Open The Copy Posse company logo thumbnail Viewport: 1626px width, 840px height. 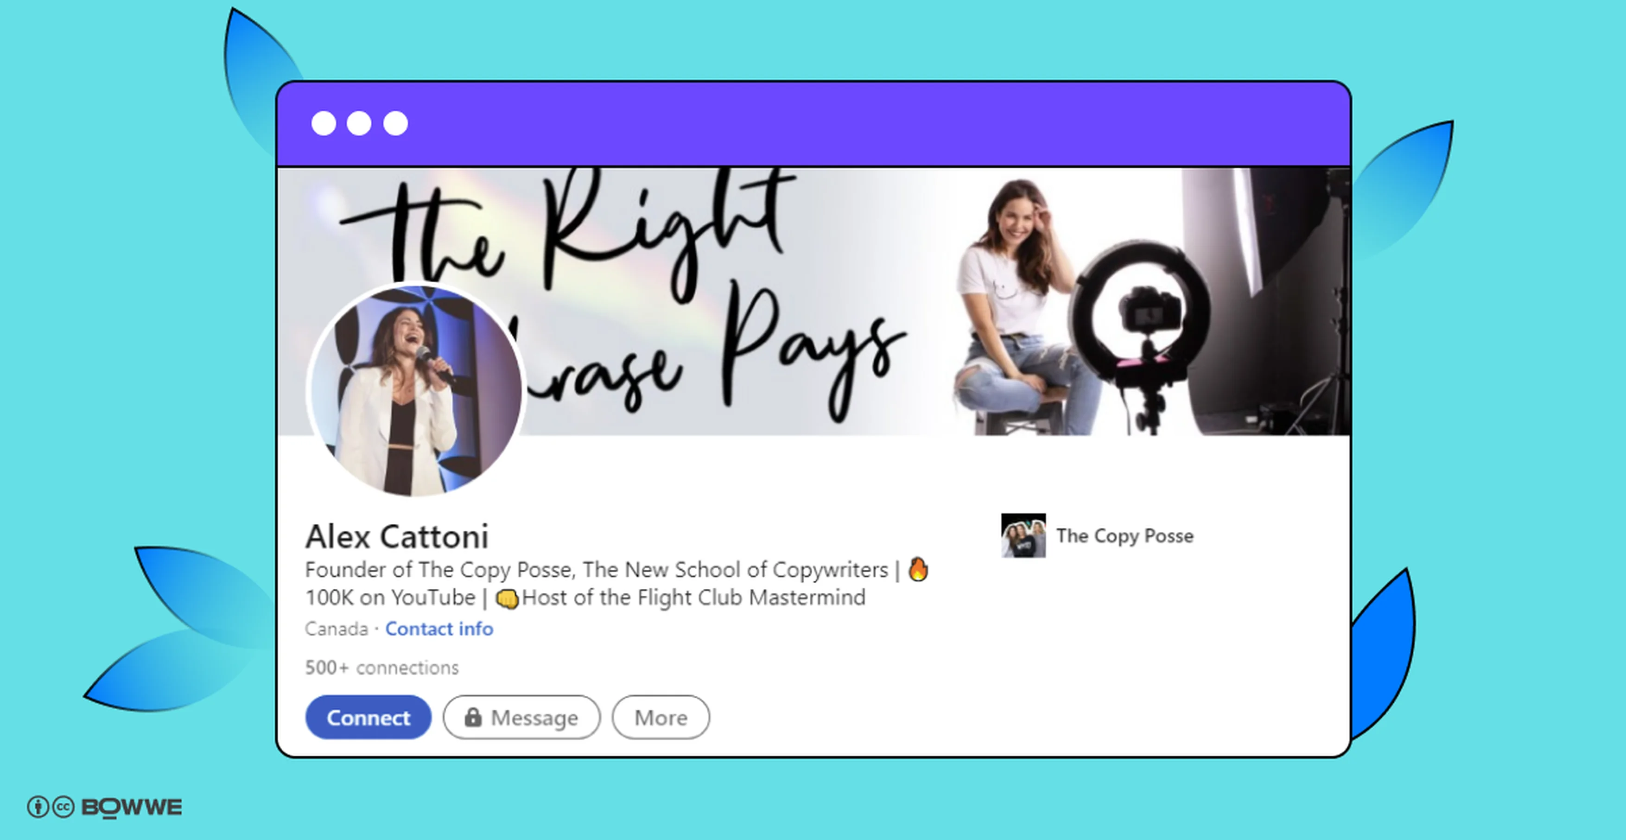pyautogui.click(x=1023, y=535)
